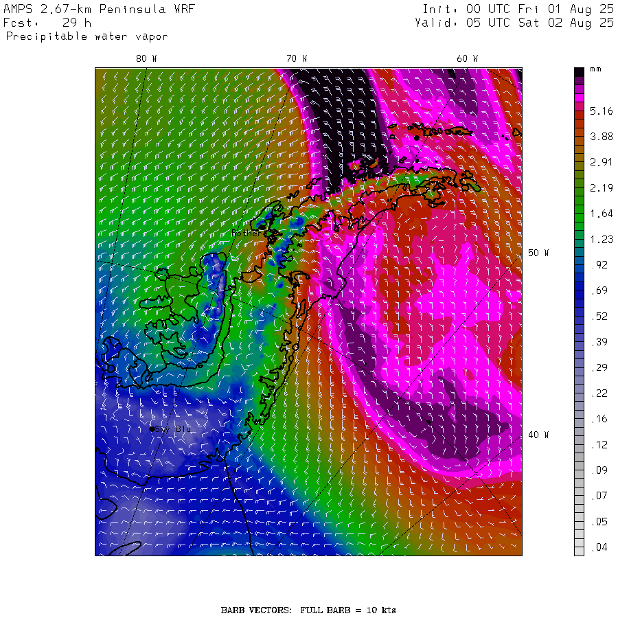The image size is (618, 618).
Task: Click the 'Precipitable water vapor' label
Action: 87,36
